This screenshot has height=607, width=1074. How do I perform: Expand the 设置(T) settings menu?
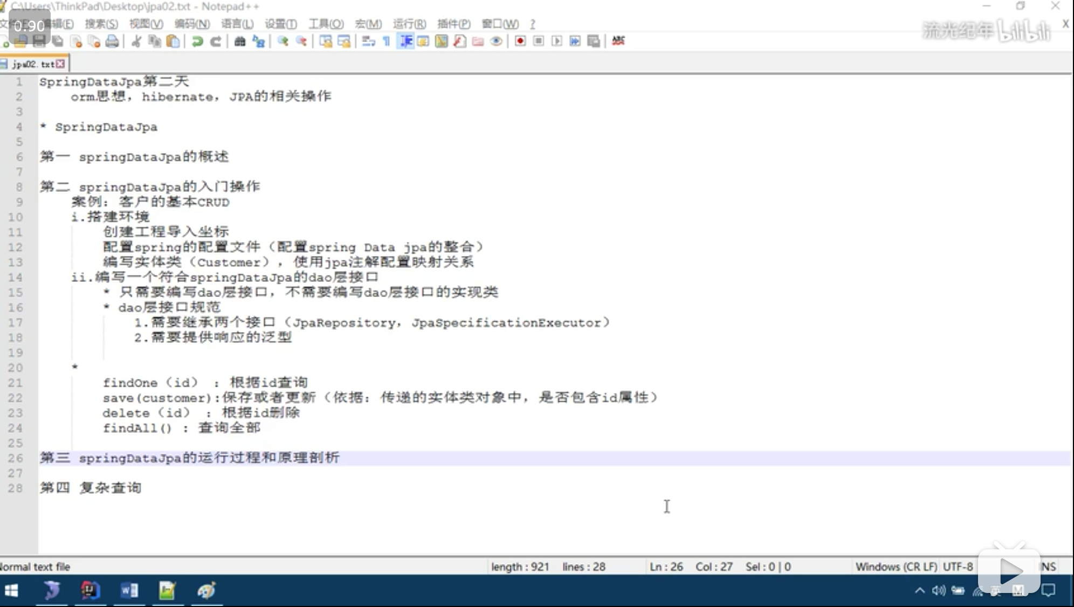pos(280,24)
